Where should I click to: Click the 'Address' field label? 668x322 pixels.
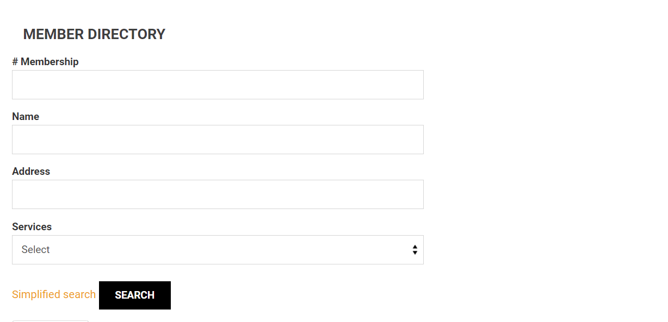[x=31, y=172]
